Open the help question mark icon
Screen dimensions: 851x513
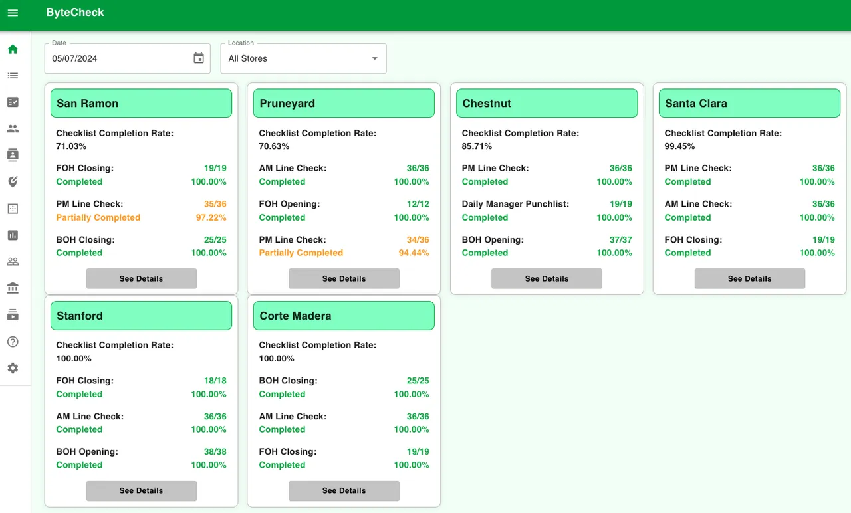pos(13,342)
